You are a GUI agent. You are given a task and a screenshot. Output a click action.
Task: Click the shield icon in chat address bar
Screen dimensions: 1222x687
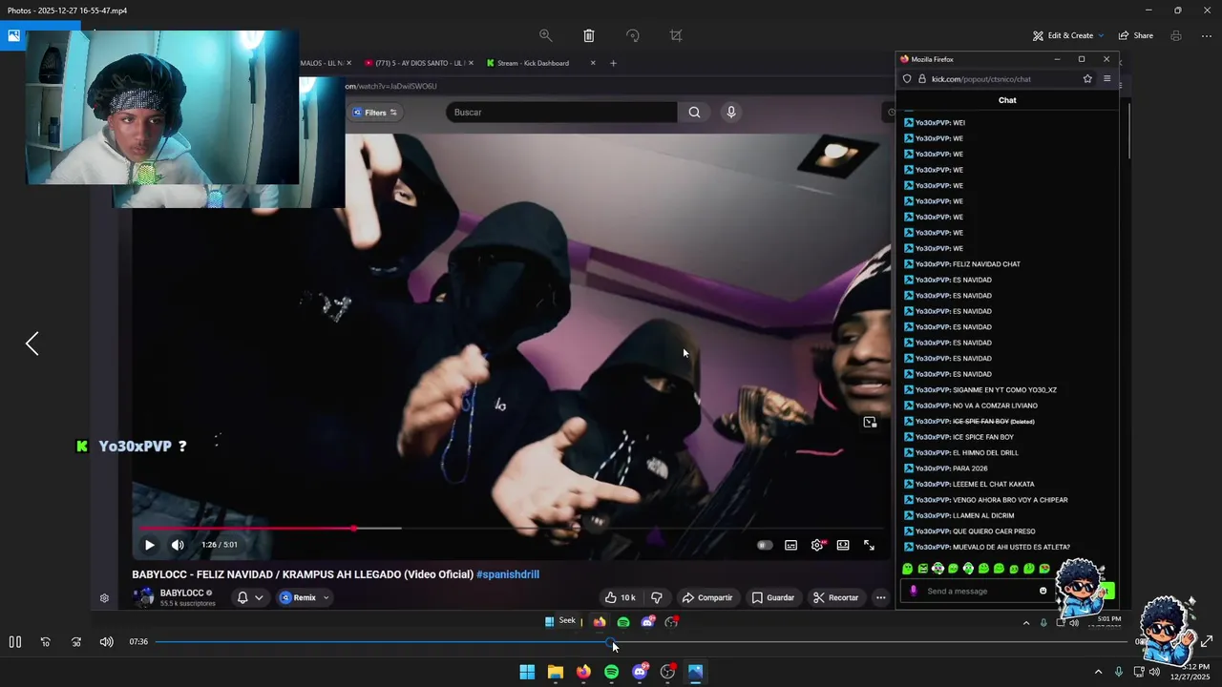point(907,79)
